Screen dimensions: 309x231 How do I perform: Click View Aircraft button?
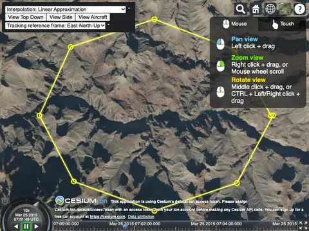point(93,17)
